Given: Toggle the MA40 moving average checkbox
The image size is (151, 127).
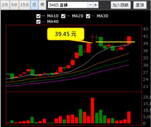Looking at the screenshot, I should [x=38, y=22].
